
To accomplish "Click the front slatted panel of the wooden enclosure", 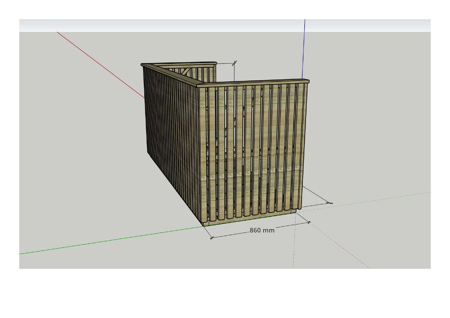I will [x=253, y=152].
